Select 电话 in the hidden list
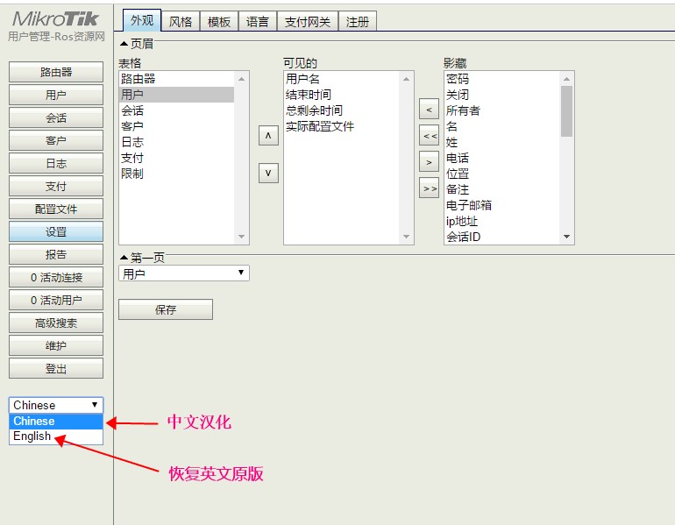The width and height of the screenshot is (675, 525). 502,158
